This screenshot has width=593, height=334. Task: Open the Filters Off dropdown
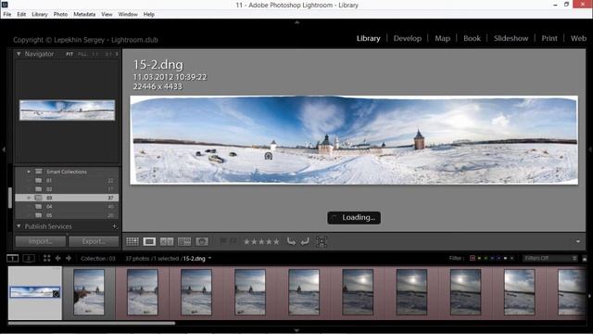point(550,258)
